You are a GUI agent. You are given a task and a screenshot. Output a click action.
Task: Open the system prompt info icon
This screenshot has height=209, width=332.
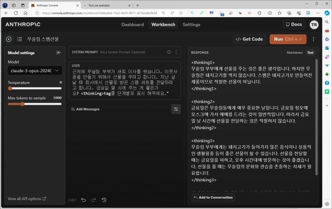(x=169, y=52)
